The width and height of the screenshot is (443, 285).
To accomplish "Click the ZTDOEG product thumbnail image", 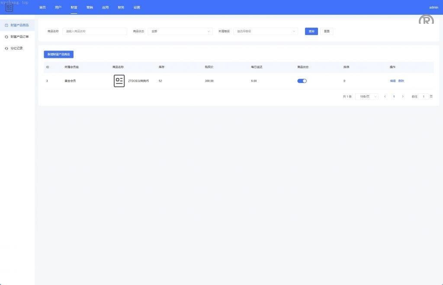I will 119,81.
